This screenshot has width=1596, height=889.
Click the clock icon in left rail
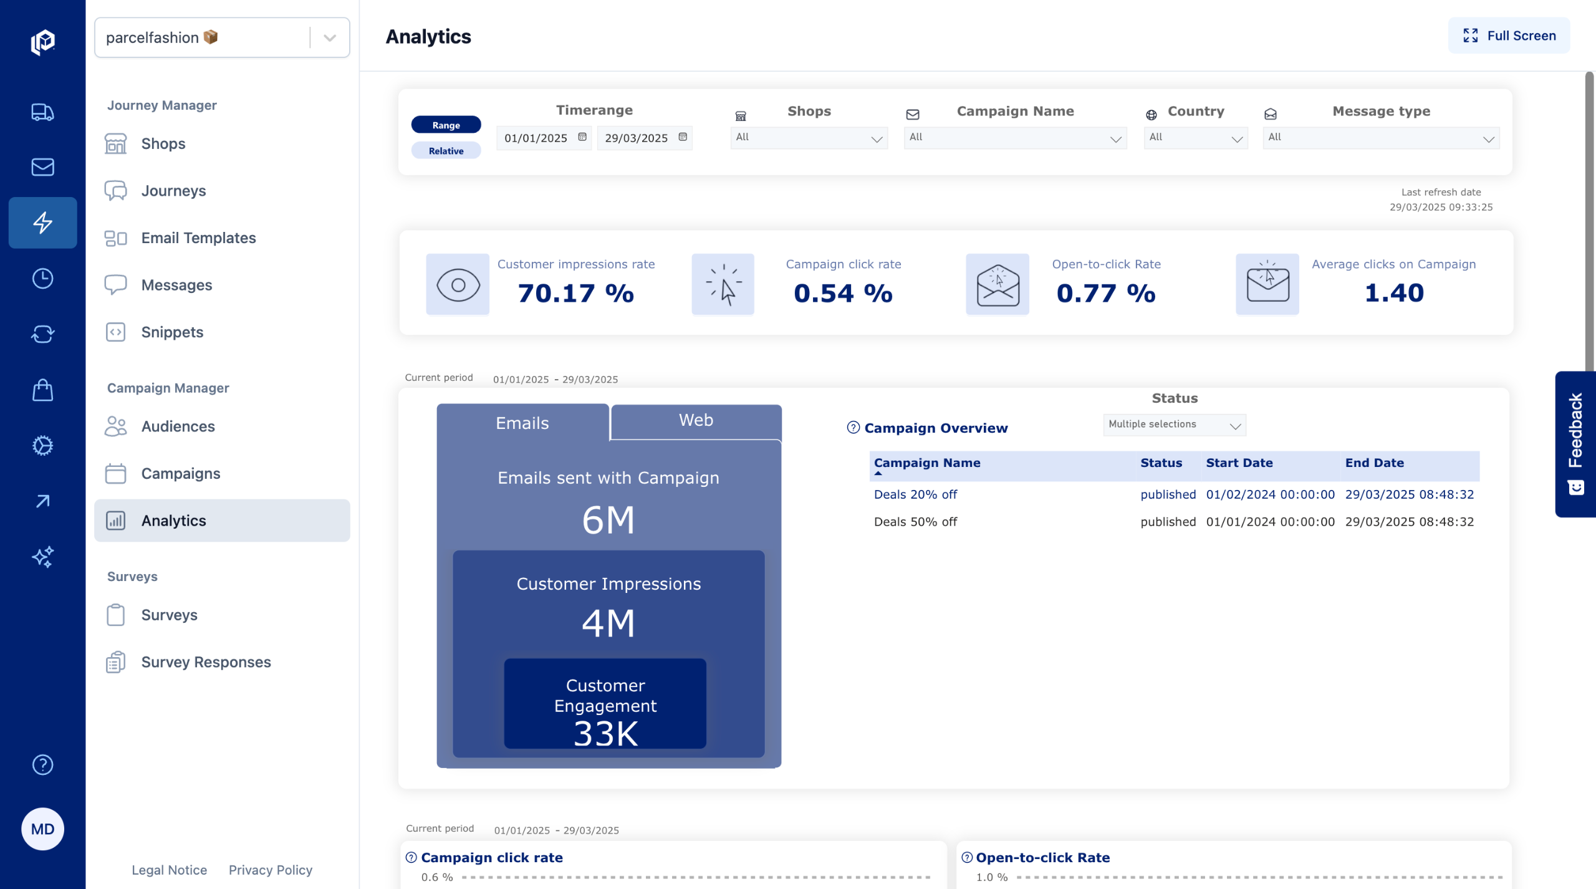coord(42,279)
